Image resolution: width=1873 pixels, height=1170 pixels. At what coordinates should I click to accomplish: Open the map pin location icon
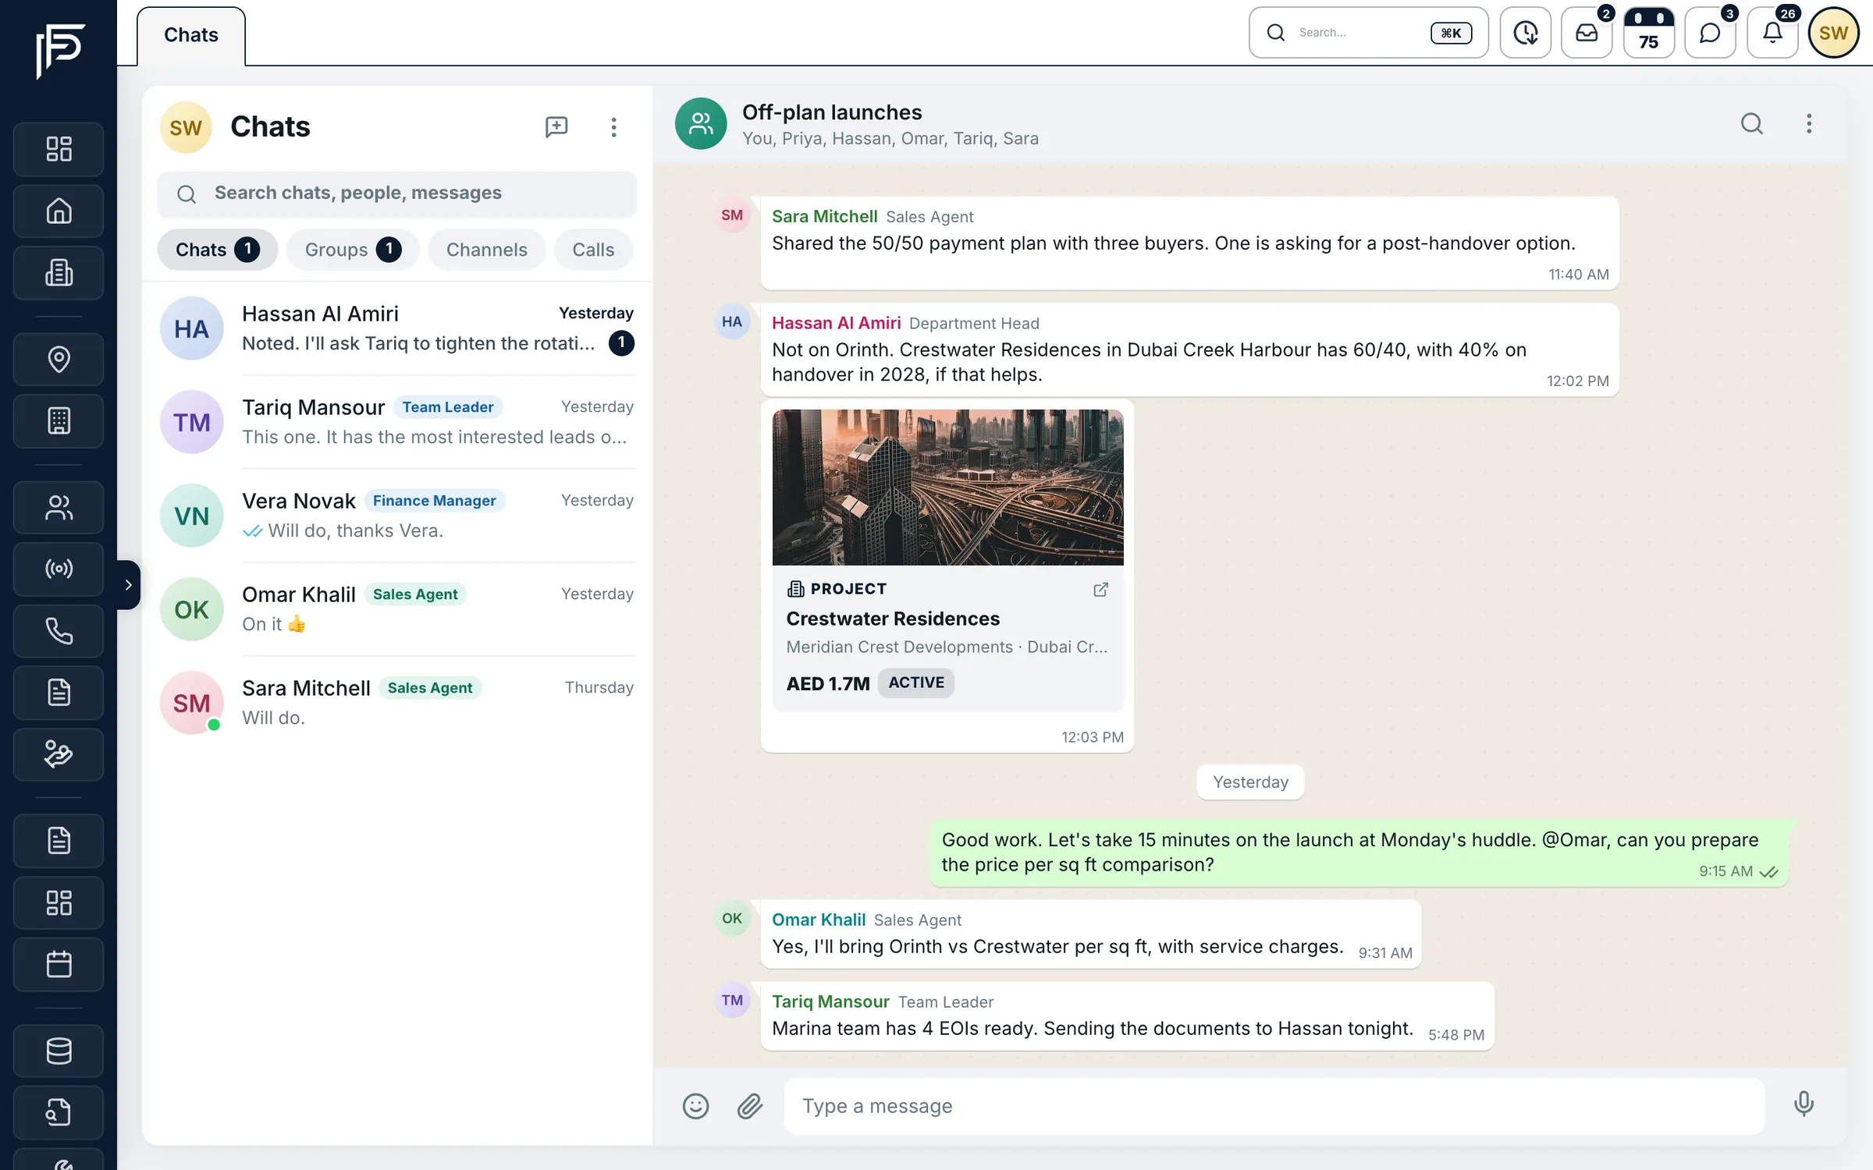[x=59, y=359]
